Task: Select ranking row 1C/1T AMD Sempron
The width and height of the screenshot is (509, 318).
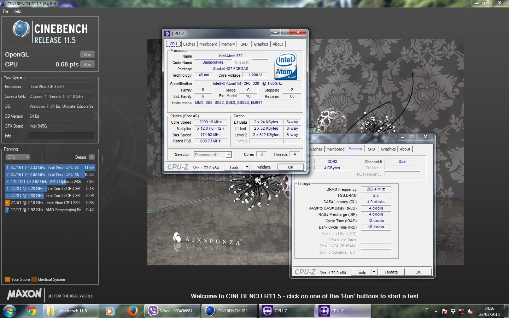Action: (50, 210)
